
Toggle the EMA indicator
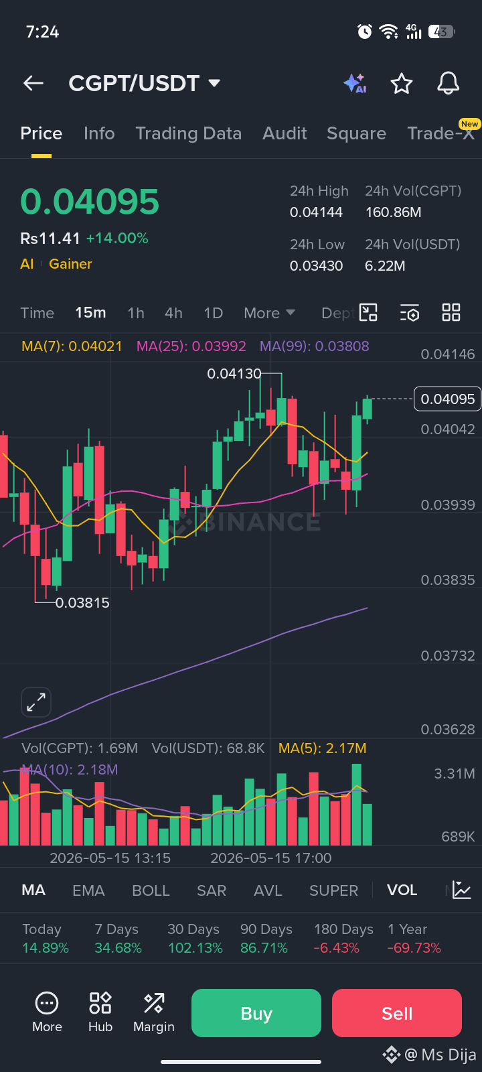tap(88, 890)
